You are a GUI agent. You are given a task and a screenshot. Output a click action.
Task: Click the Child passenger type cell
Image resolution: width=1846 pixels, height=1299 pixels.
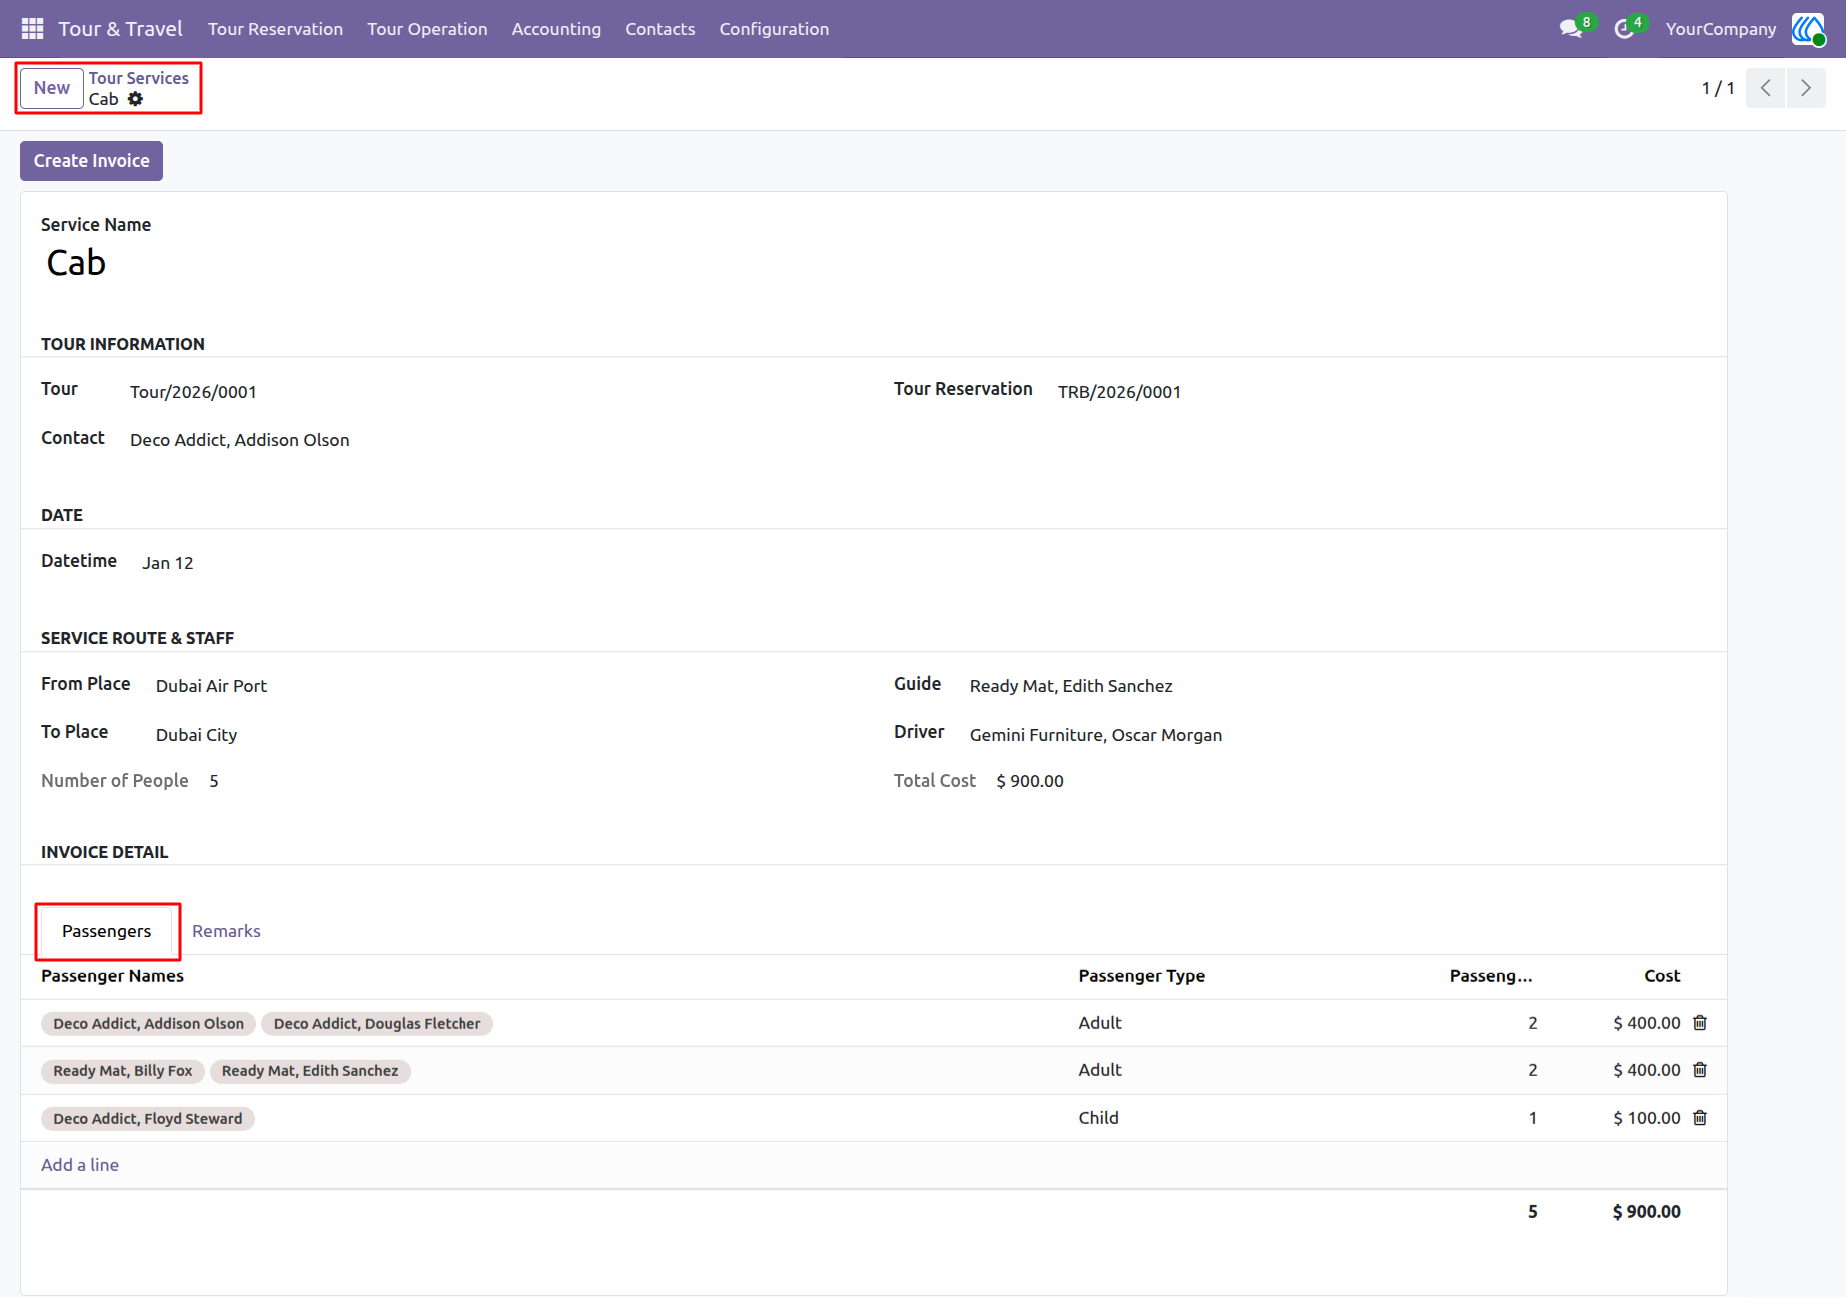pos(1099,1118)
